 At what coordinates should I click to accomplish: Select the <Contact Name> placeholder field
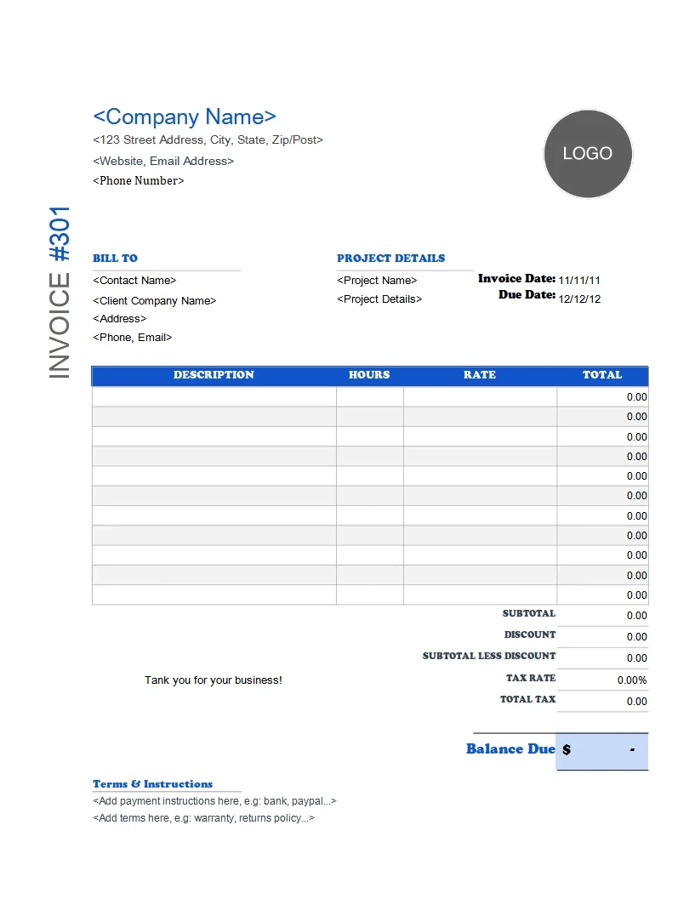(x=134, y=280)
